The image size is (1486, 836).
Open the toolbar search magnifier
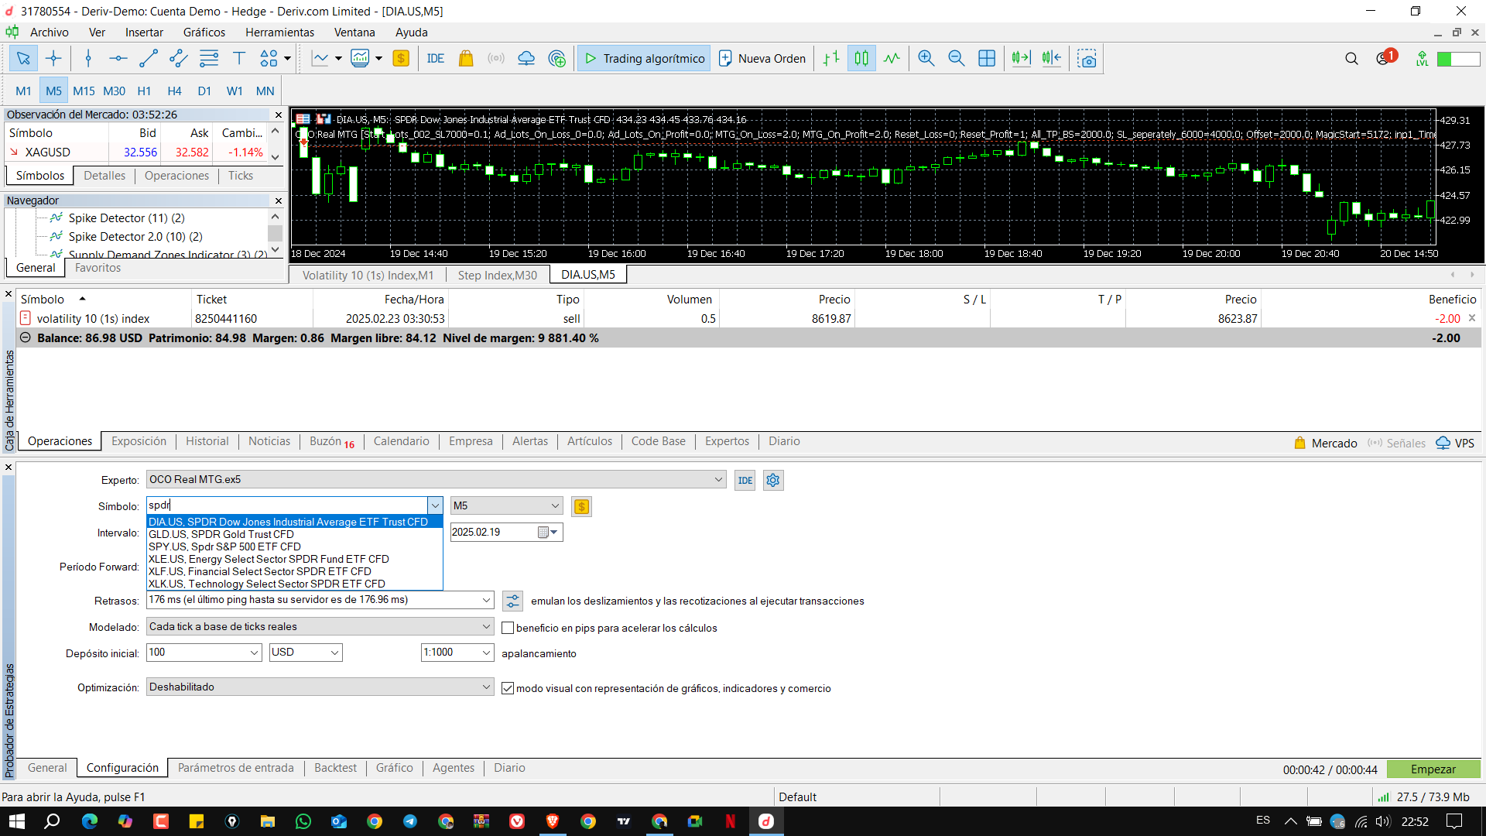click(x=1351, y=58)
